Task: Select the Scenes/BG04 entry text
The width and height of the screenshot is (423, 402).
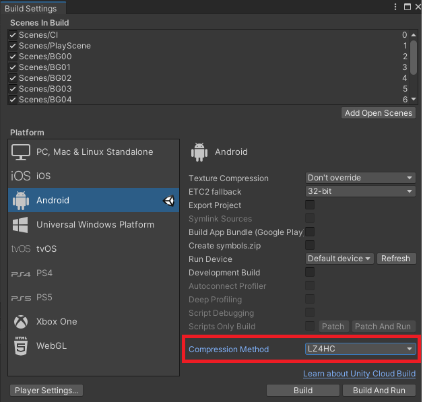Action: 45,100
